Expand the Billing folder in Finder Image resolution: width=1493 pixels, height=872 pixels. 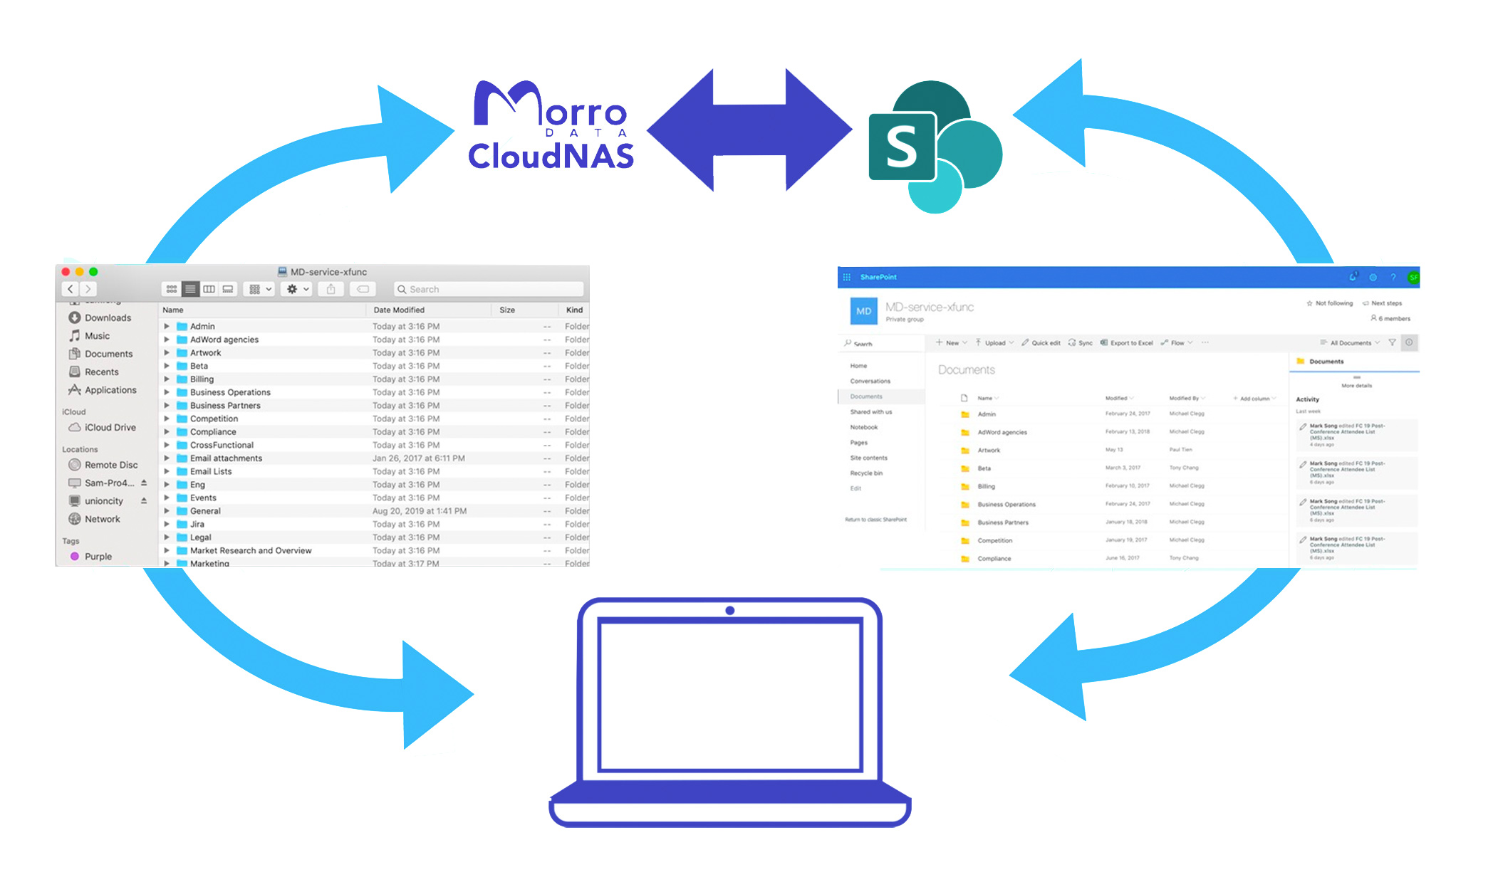pos(167,379)
